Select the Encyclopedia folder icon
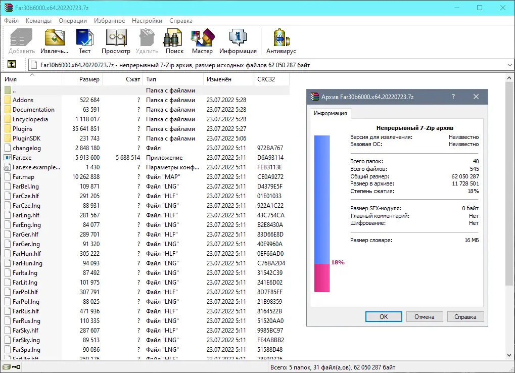 click(x=8, y=119)
